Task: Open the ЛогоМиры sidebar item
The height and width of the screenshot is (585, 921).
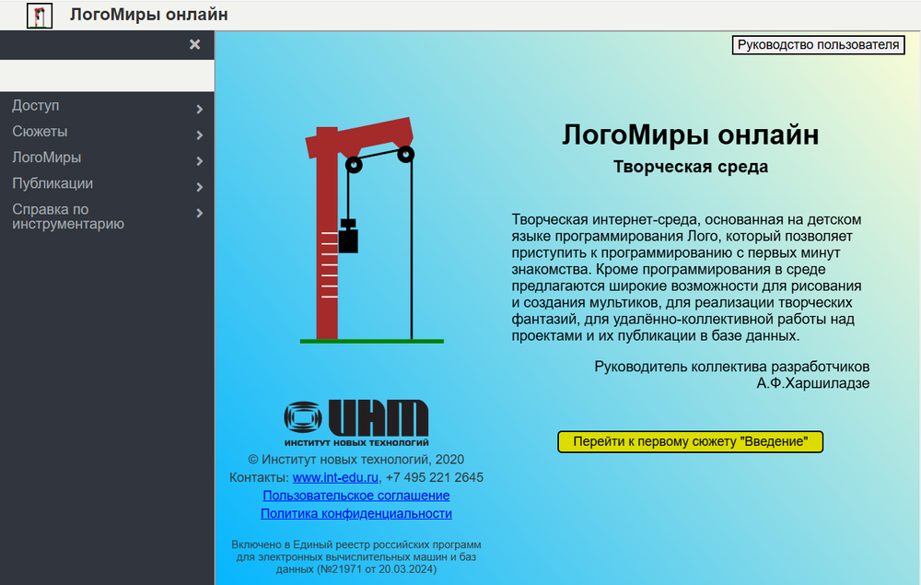Action: (x=47, y=158)
